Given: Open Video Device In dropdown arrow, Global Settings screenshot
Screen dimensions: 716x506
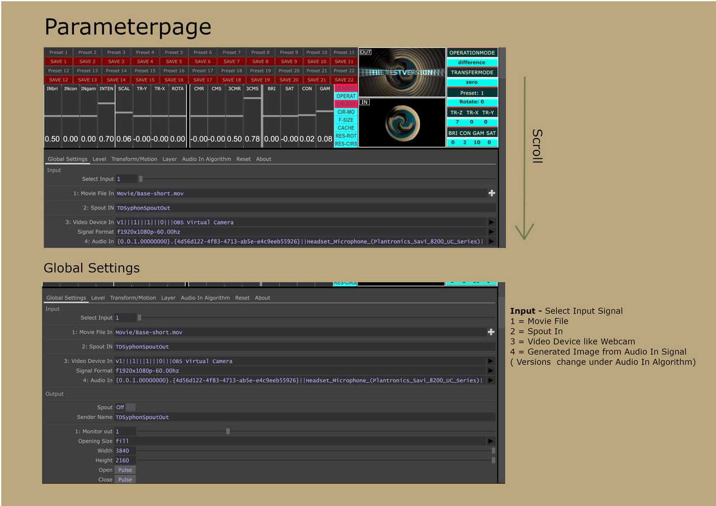Looking at the screenshot, I should coord(490,361).
